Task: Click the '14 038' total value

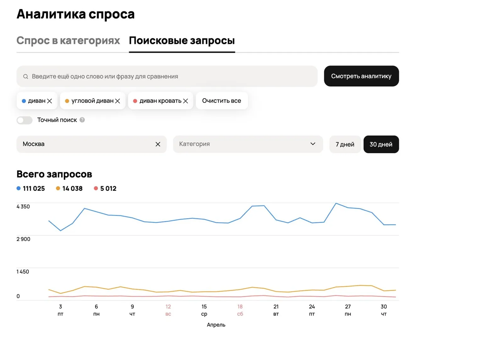Action: click(72, 188)
